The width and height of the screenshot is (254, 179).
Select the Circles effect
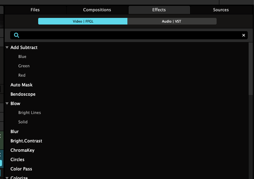(17, 160)
